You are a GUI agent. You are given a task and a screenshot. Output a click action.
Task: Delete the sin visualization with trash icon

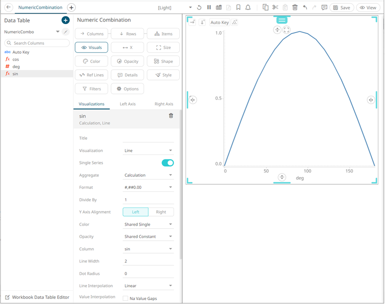[171, 116]
